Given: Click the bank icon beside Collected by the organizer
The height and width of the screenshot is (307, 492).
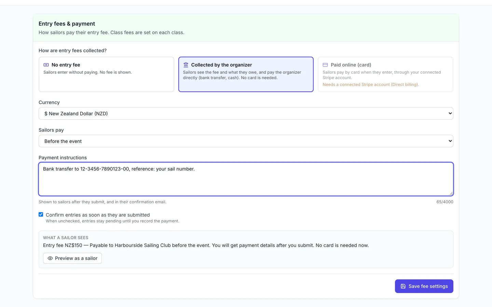Looking at the screenshot, I should (x=186, y=65).
